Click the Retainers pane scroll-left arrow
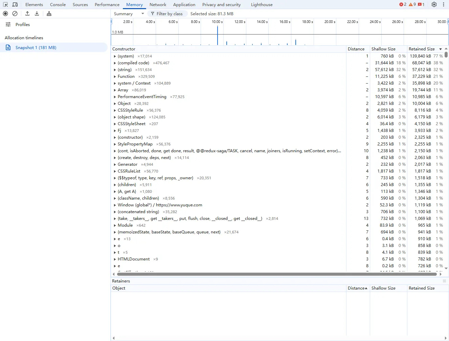Screen dimensions: 449x341 (x=114, y=338)
